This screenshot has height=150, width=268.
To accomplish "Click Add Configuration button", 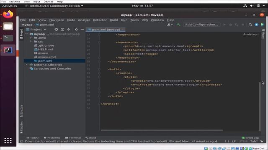I will point(201,25).
